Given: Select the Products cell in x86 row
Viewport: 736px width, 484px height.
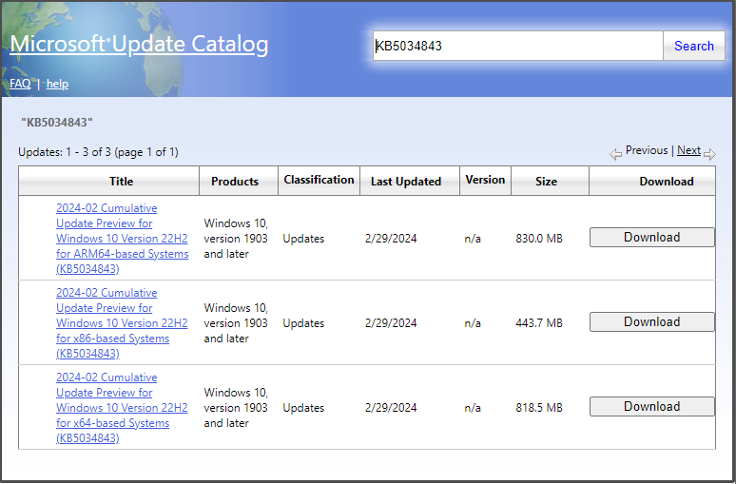Looking at the screenshot, I should [236, 323].
